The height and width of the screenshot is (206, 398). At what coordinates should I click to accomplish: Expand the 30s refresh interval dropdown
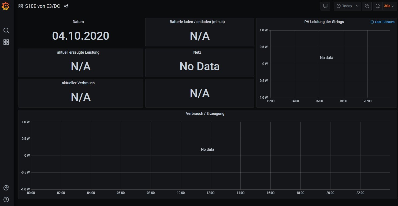click(389, 6)
